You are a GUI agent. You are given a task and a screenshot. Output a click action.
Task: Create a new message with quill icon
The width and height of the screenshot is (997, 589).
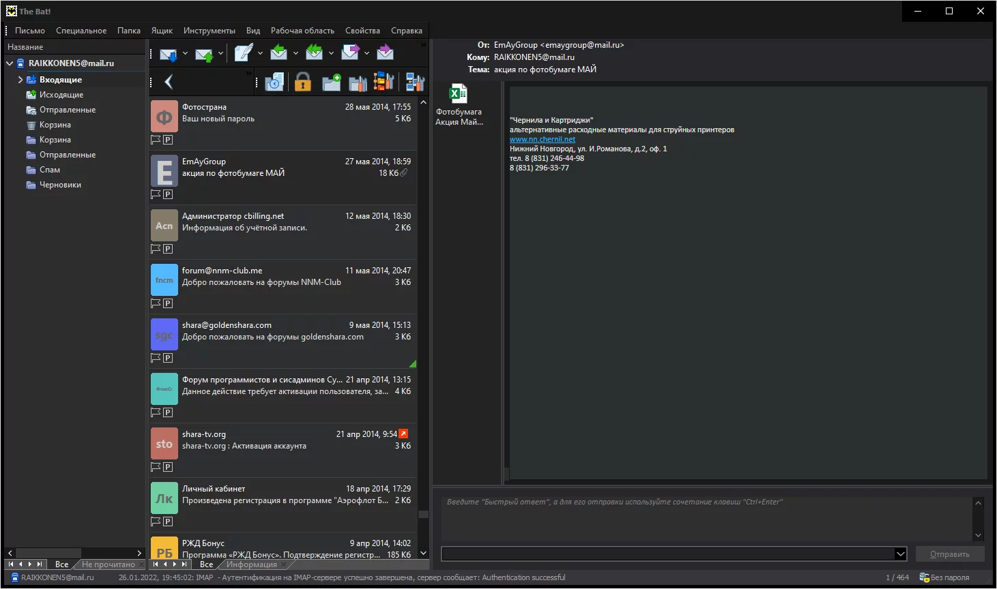pyautogui.click(x=244, y=53)
